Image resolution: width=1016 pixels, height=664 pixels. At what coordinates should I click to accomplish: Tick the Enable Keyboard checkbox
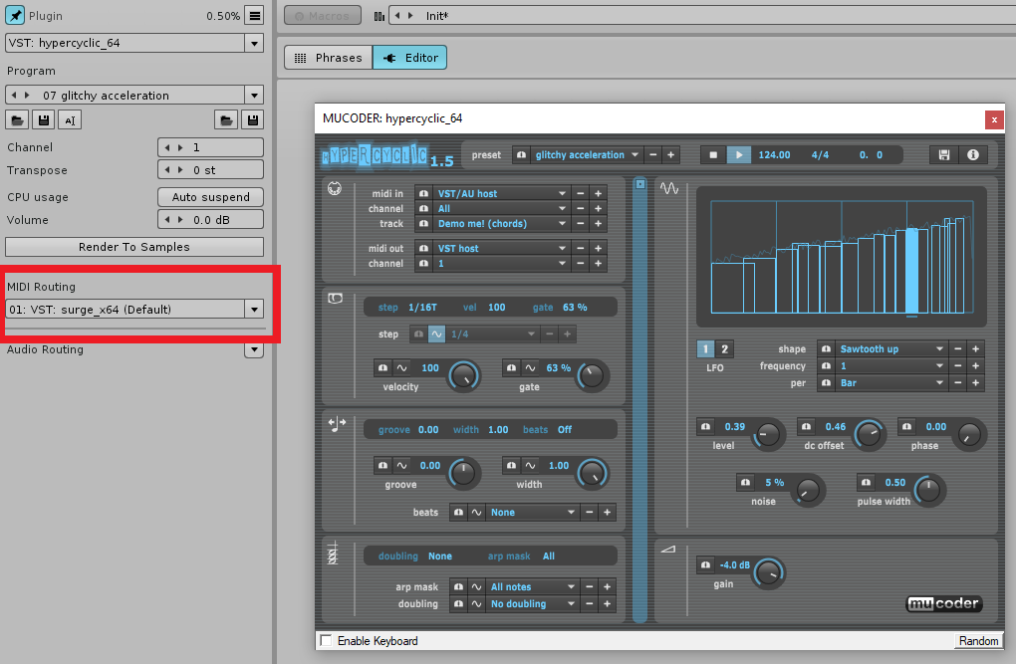326,641
